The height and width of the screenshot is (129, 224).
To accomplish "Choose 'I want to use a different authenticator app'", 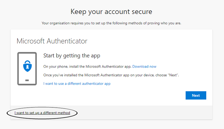I will tap(77, 83).
